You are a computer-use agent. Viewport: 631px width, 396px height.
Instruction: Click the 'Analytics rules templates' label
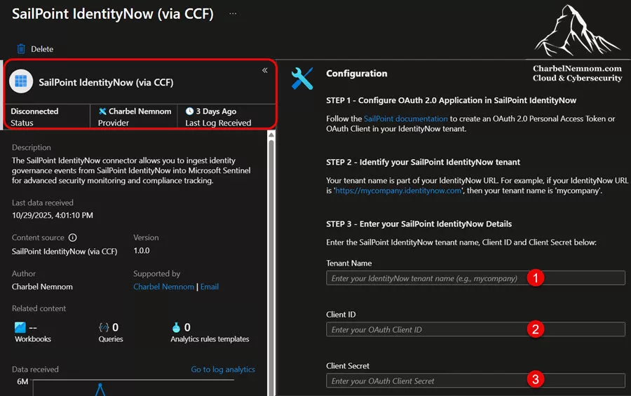click(x=210, y=339)
